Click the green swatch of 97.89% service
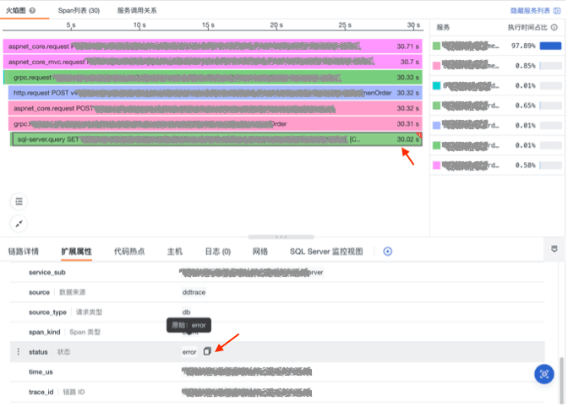The image size is (568, 407). 436,46
